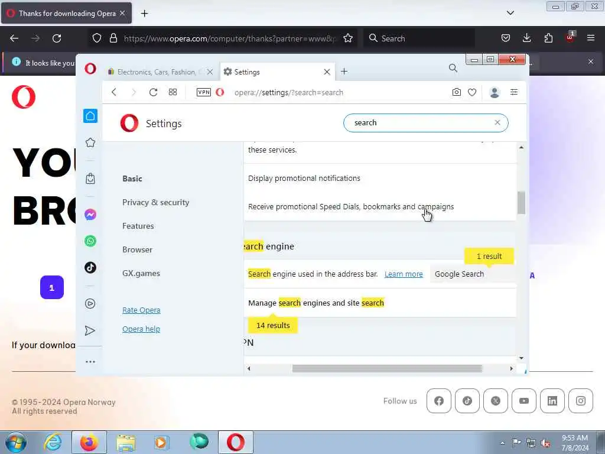Open Player in Opera sidebar

(90, 303)
